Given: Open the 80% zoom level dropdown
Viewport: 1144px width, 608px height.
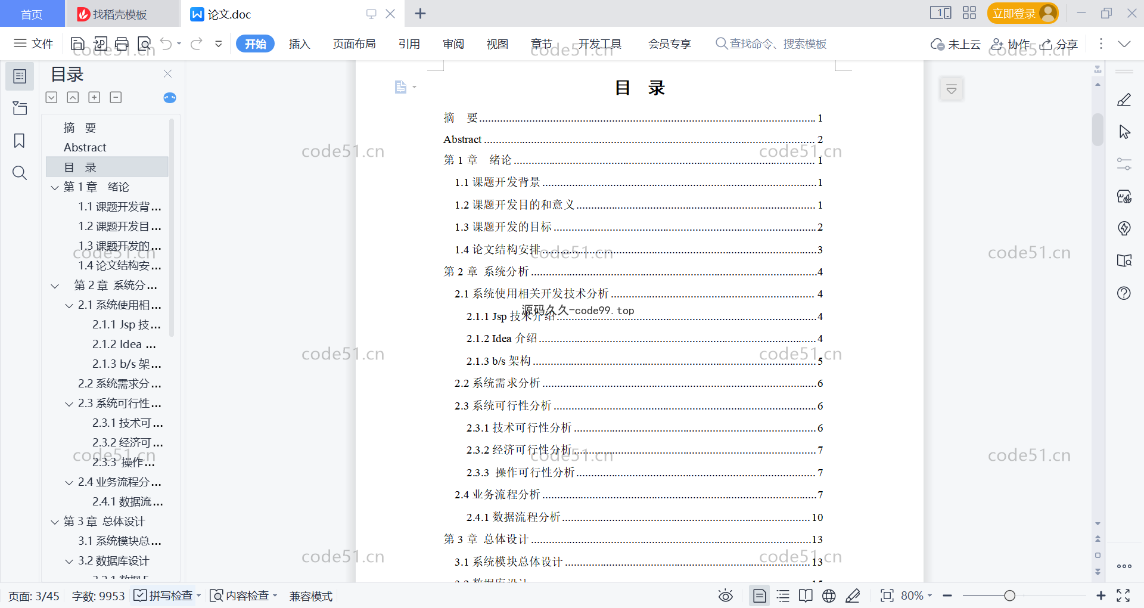Looking at the screenshot, I should 916,595.
